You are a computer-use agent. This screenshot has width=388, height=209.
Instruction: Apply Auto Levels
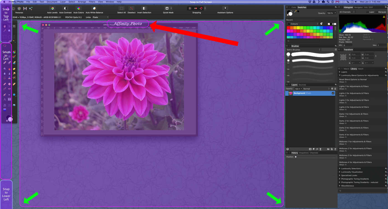(x=52, y=9)
